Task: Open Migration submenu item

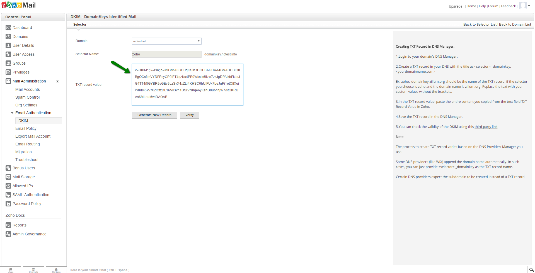Action: tap(23, 152)
